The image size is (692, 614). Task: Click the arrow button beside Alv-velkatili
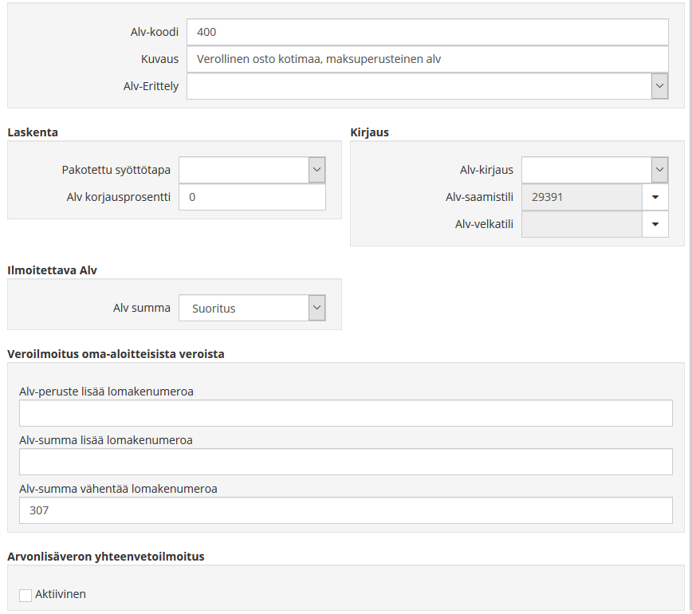click(x=655, y=224)
